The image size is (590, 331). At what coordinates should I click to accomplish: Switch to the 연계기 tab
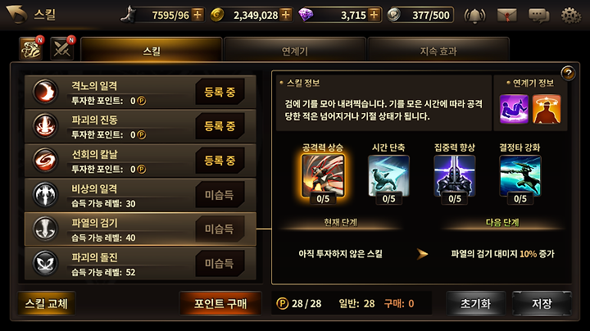click(x=295, y=51)
